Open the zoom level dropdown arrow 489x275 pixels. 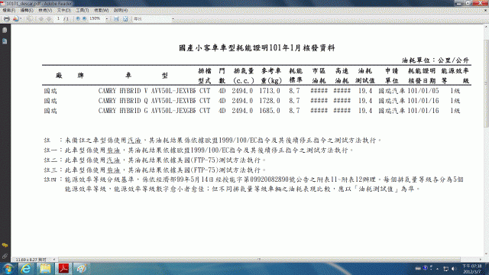(107, 18)
